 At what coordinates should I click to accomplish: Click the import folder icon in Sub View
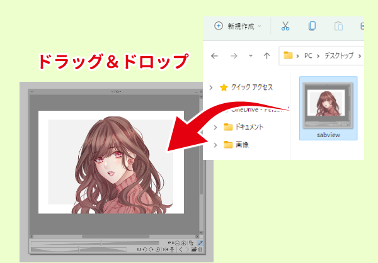(x=194, y=250)
